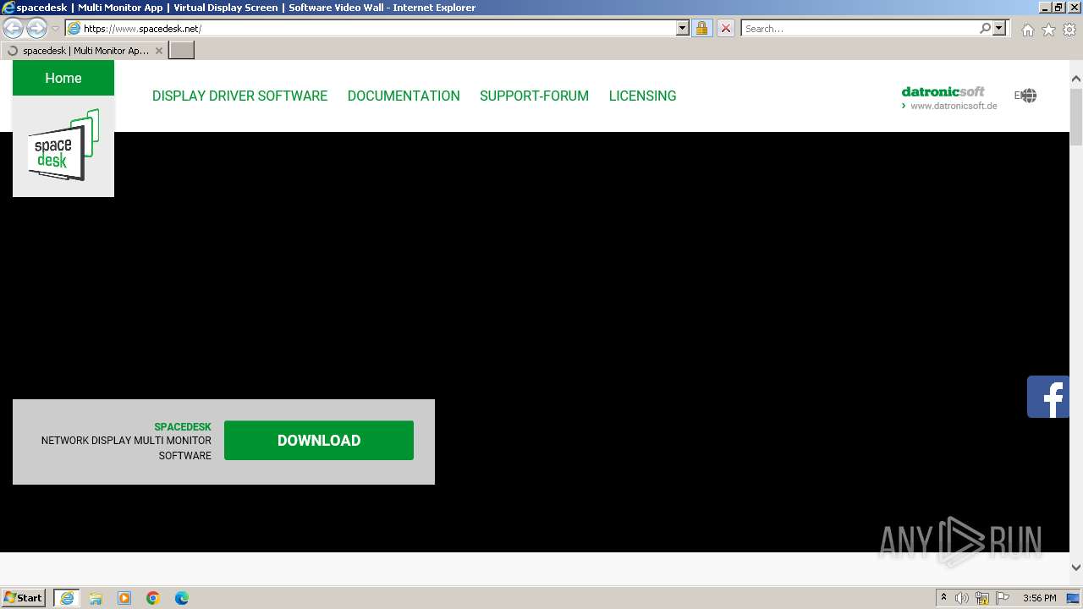This screenshot has width=1083, height=609.
Task: Click Internet Explorer taskbar icon
Action: pyautogui.click(x=67, y=598)
